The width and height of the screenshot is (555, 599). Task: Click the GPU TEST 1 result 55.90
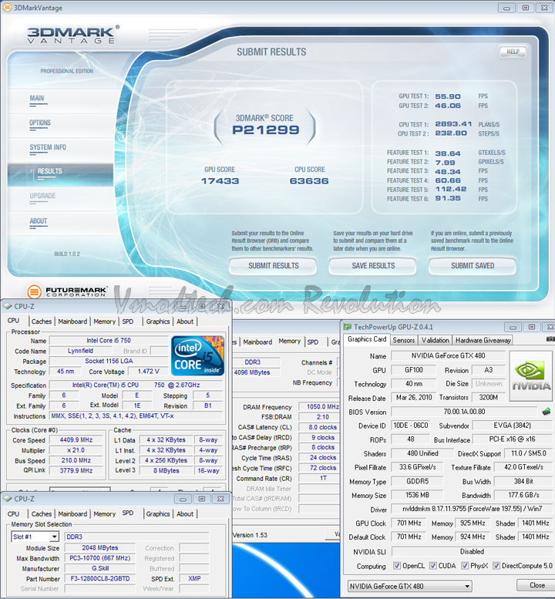(x=448, y=96)
